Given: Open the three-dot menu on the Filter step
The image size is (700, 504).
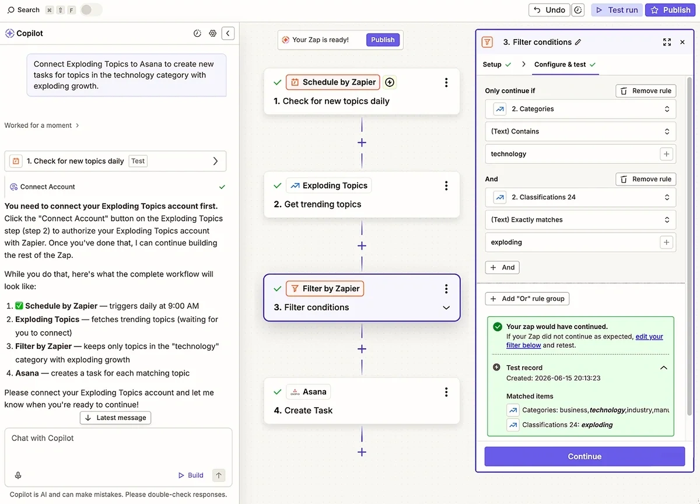Looking at the screenshot, I should pos(446,288).
